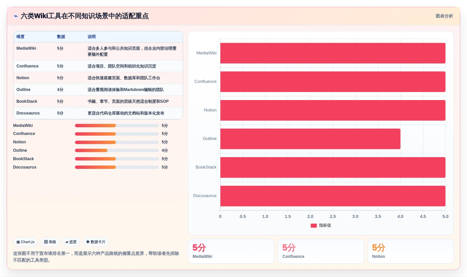Click the Docusaurus label on chart axis
467x277 pixels.
click(x=205, y=196)
